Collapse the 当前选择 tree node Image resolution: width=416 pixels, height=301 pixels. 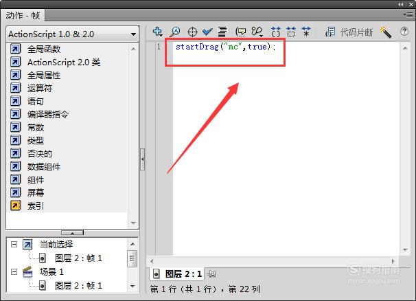[x=14, y=244]
